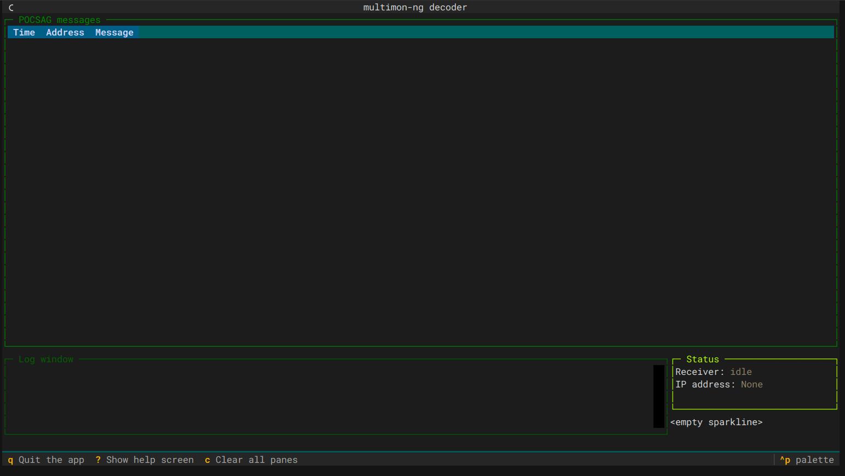Click the POCSAG messages panel label

tap(60, 20)
